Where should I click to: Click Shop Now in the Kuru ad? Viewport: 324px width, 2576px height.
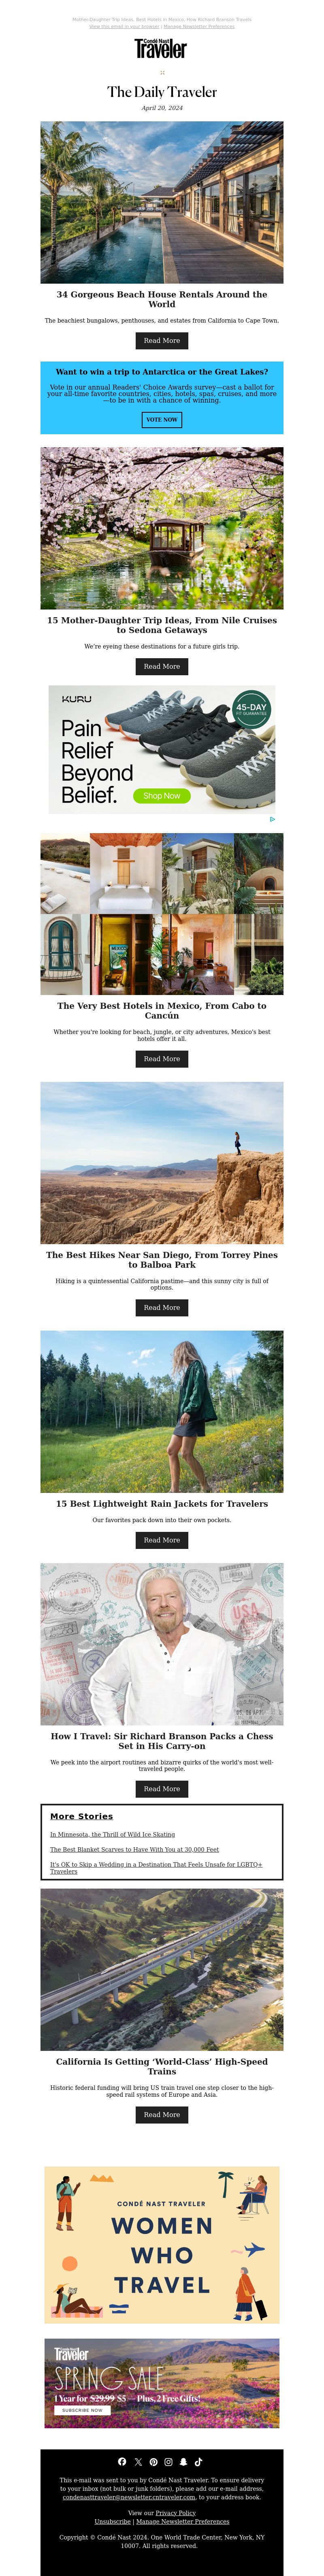point(162,796)
